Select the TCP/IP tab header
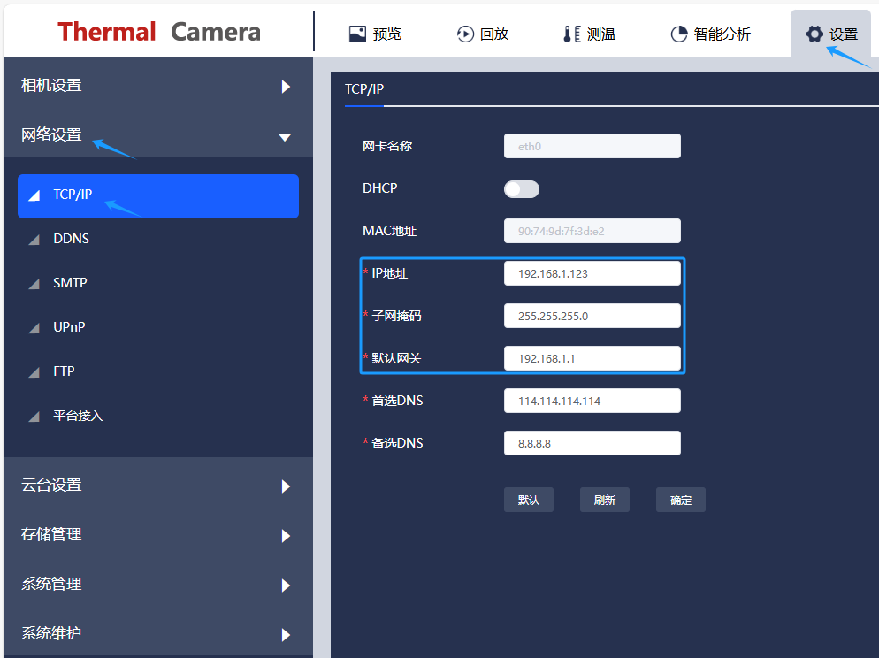 click(364, 89)
